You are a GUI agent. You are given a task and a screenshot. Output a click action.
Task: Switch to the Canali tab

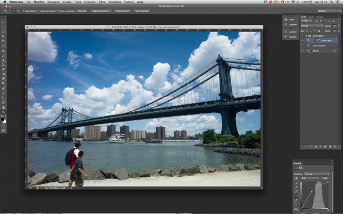click(310, 17)
